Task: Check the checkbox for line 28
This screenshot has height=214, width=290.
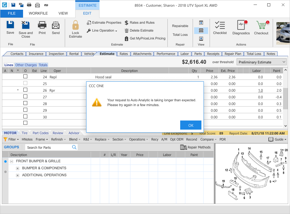Action: [26, 103]
